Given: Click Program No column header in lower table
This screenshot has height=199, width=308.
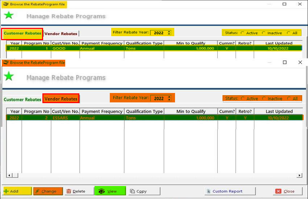Looking at the screenshot, I should click(36, 111).
